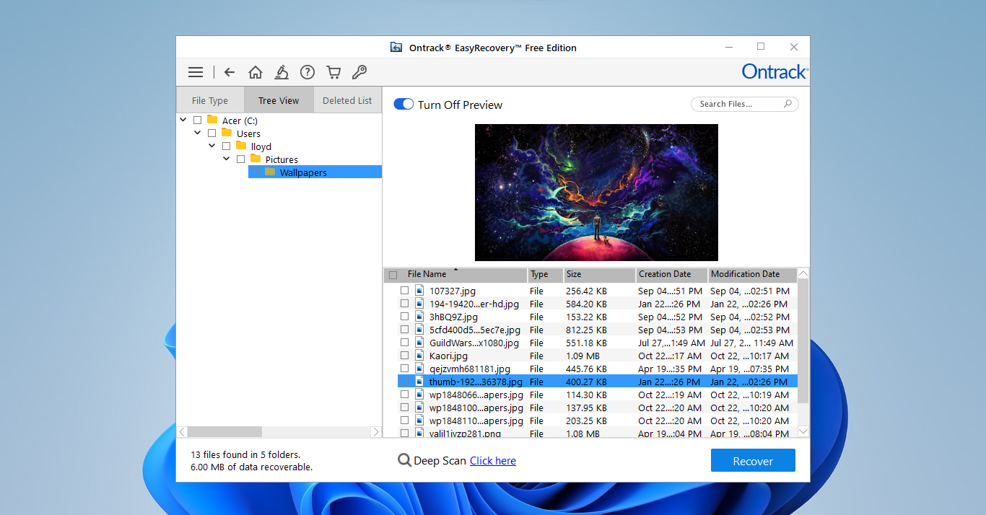Return to the Home screen icon
This screenshot has width=986, height=515.
click(255, 72)
